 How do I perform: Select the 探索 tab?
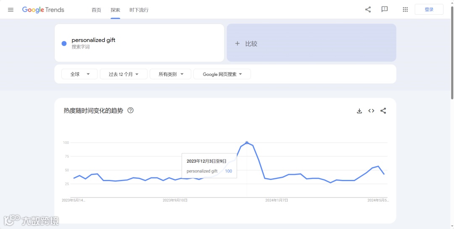click(x=115, y=10)
